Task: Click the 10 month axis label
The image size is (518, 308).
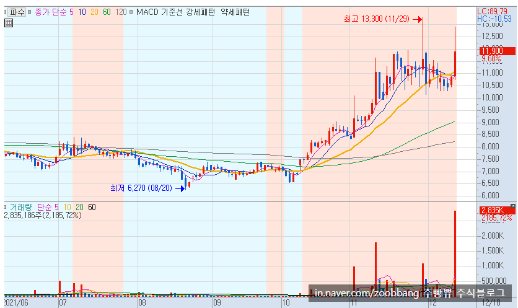Action: 286,302
